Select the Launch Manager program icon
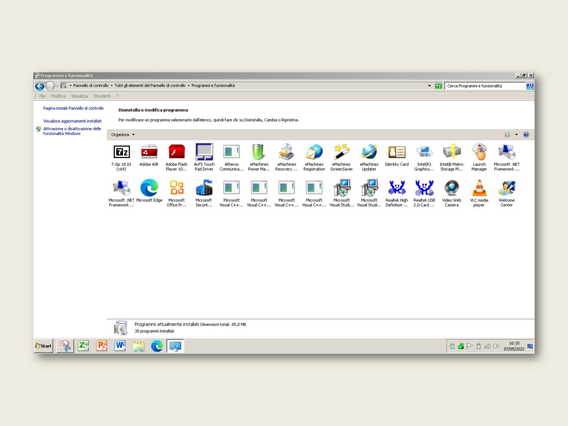Image resolution: width=568 pixels, height=426 pixels. [x=479, y=153]
